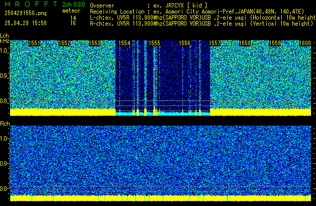The image size is (316, 206).
Task: Click the Receiving Location line
Action: point(197,12)
